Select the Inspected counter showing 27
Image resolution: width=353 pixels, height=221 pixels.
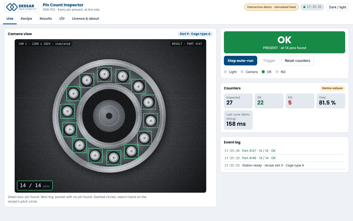(x=238, y=101)
